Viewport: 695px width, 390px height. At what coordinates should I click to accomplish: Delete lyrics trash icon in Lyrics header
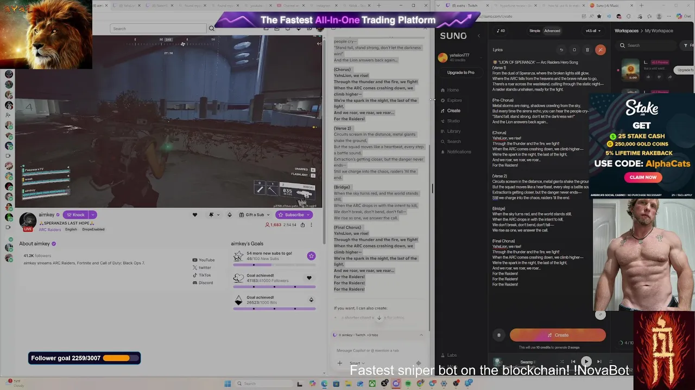pos(587,50)
